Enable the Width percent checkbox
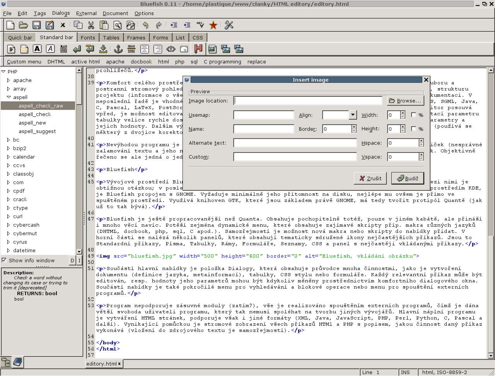Image resolution: width=495 pixels, height=376 pixels. pos(413,115)
